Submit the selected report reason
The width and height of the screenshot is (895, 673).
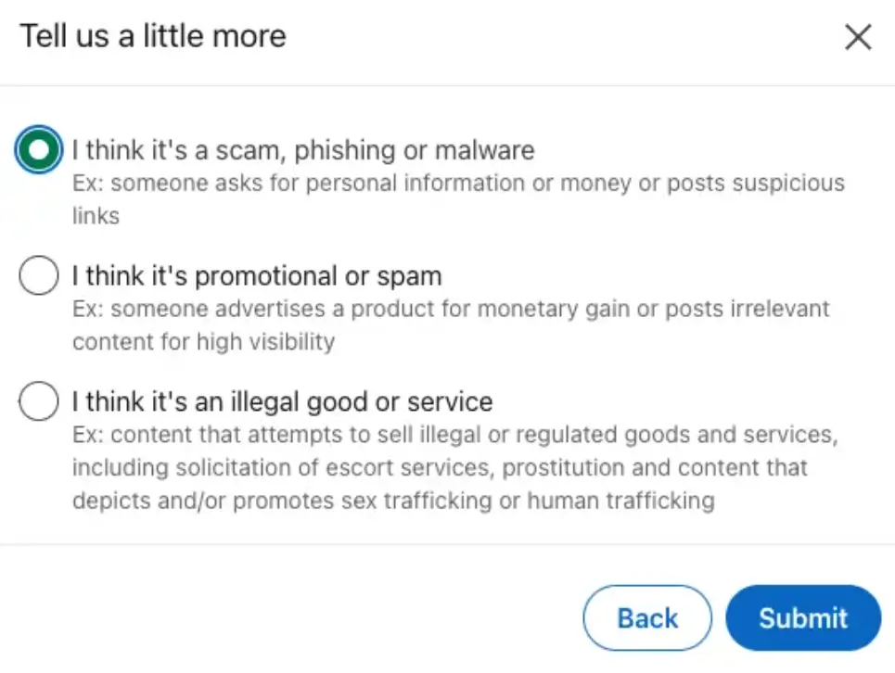coord(802,617)
